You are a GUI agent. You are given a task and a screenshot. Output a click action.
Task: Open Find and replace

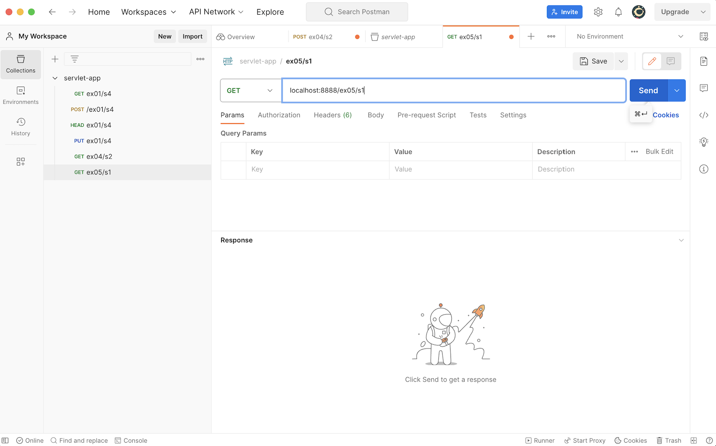click(79, 441)
